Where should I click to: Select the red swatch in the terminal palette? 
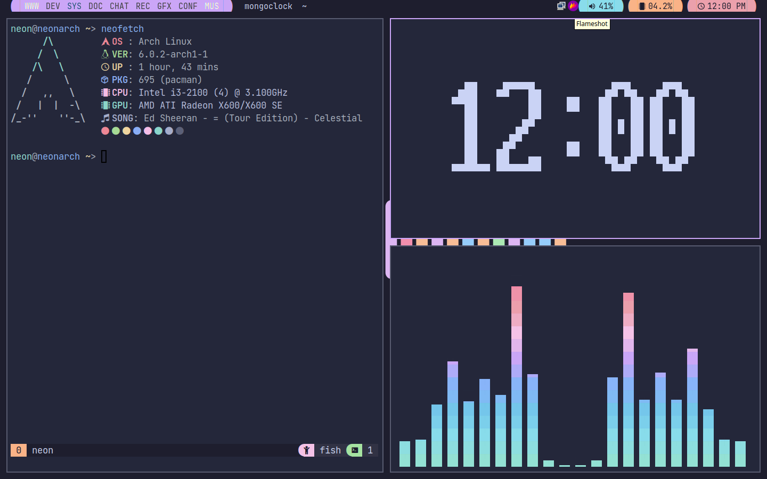(x=105, y=130)
